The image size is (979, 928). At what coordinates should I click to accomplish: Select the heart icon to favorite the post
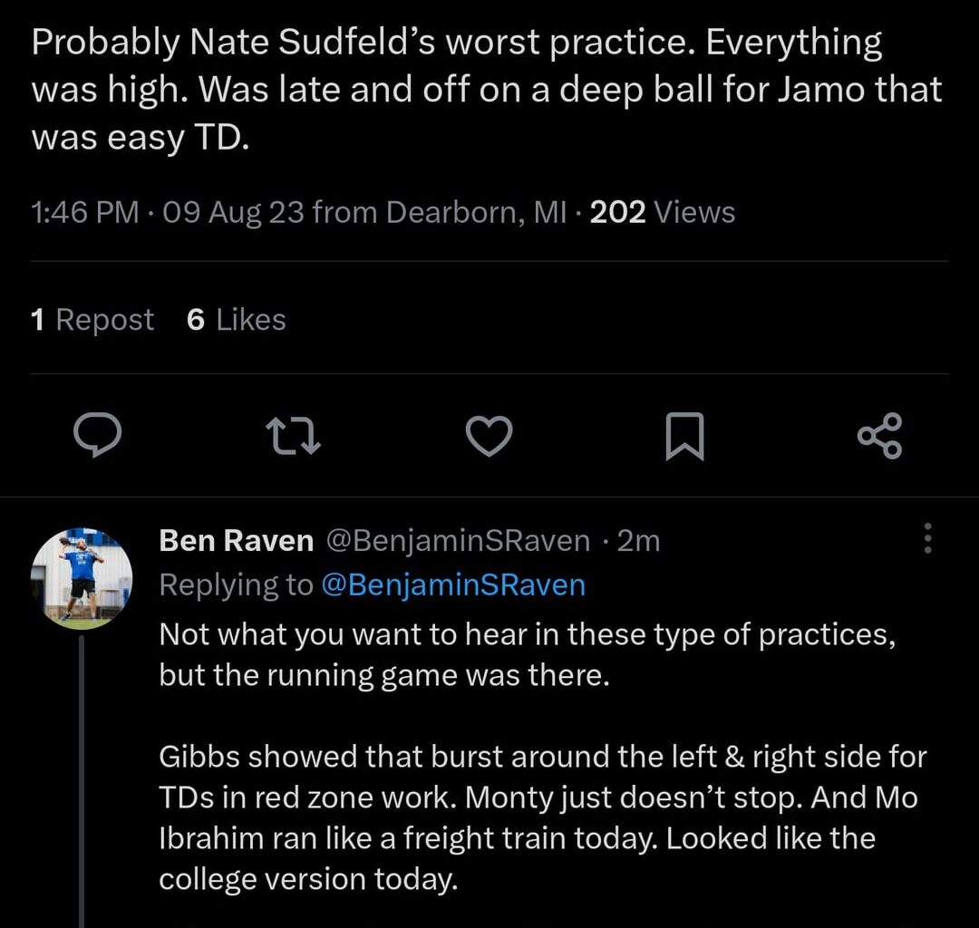pyautogui.click(x=489, y=436)
